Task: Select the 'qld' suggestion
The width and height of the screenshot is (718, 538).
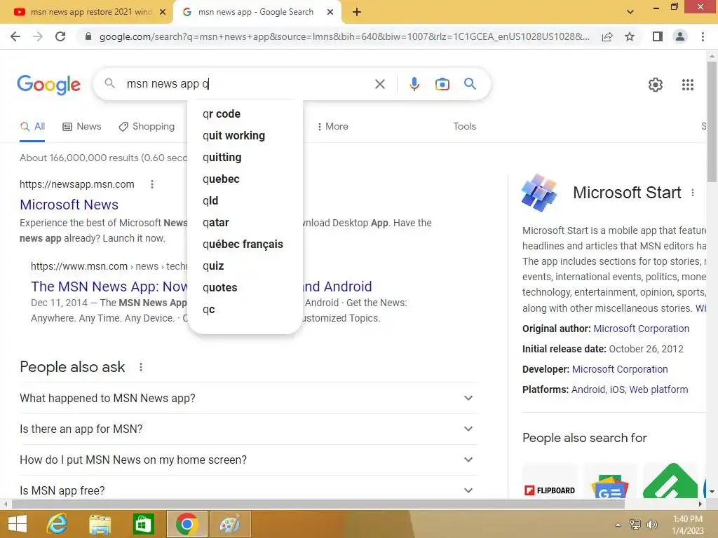Action: tap(245, 200)
